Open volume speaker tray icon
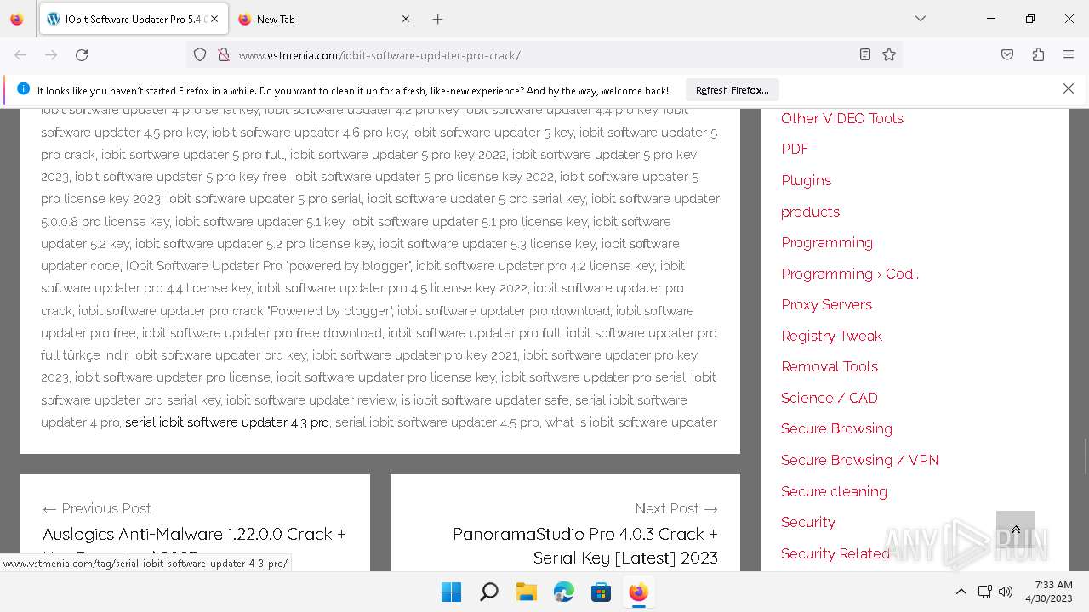1089x612 pixels. [x=1006, y=592]
